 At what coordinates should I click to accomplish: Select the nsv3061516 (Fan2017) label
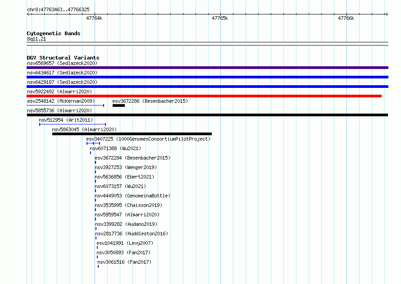tap(124, 262)
